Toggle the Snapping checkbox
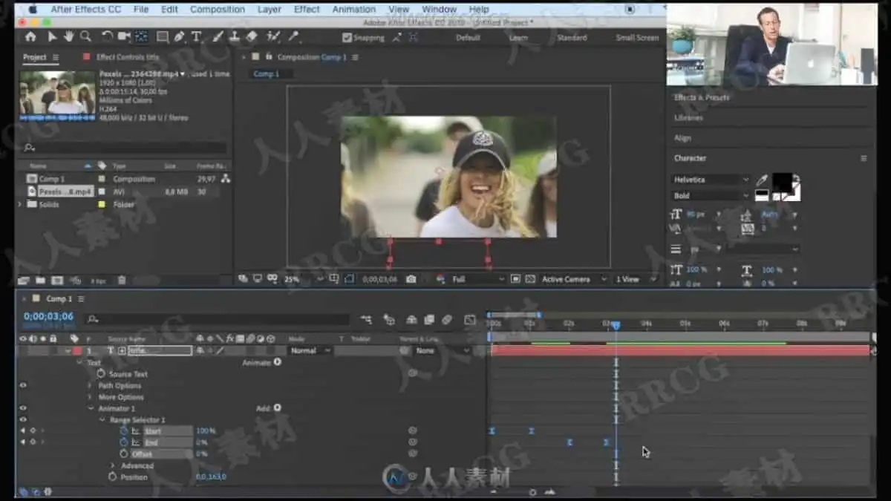Screen dimensions: 891x501 (x=347, y=37)
